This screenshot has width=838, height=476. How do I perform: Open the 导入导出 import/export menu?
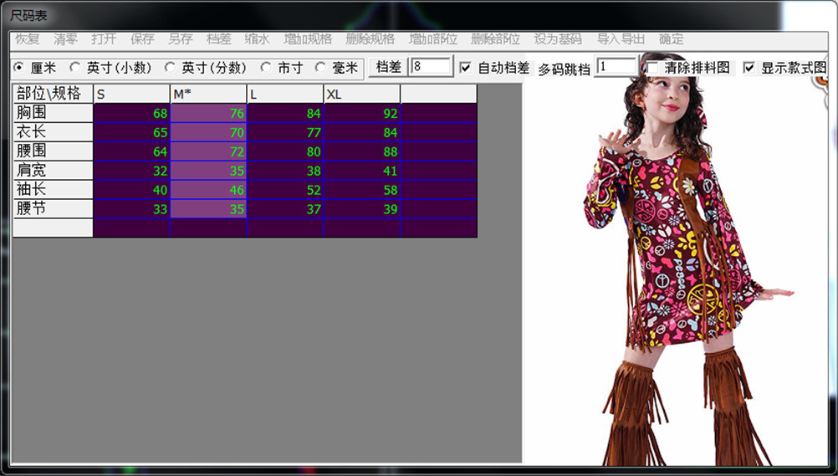(621, 39)
